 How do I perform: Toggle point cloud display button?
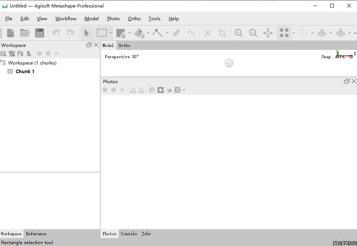(284, 33)
